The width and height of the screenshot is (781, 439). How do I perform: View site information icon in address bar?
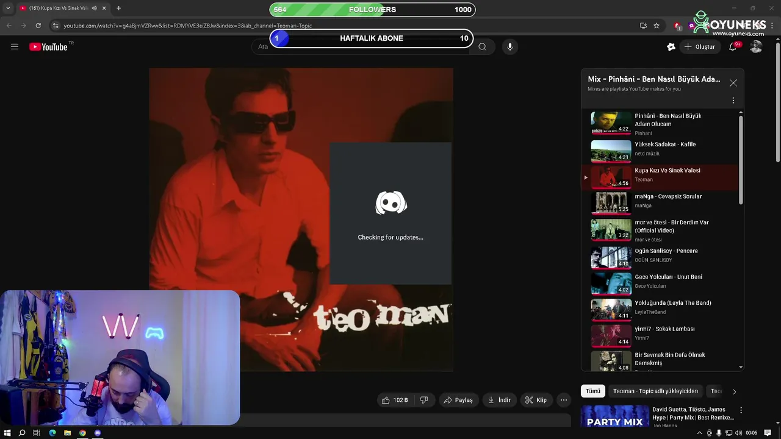coord(56,26)
